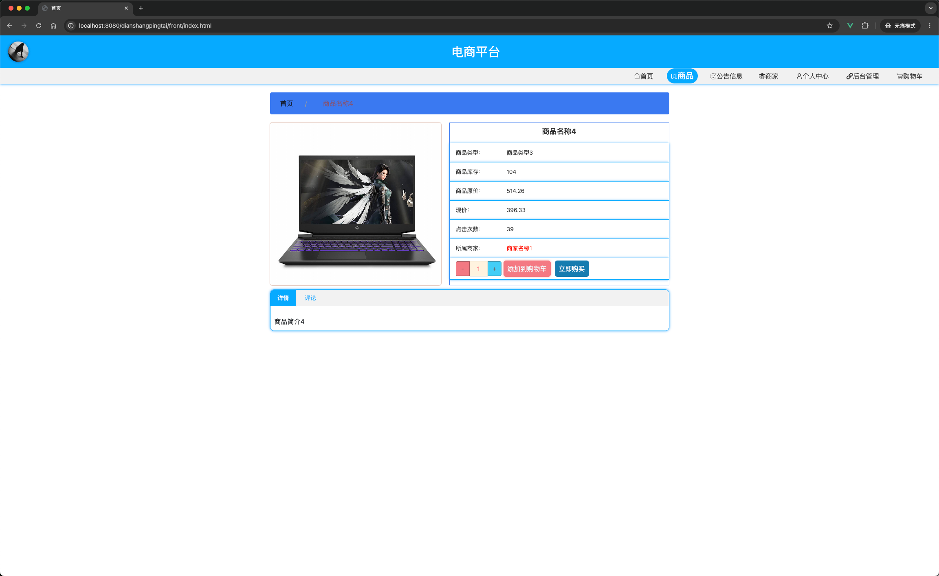
Task: Click click-count value 39
Action: click(x=510, y=229)
